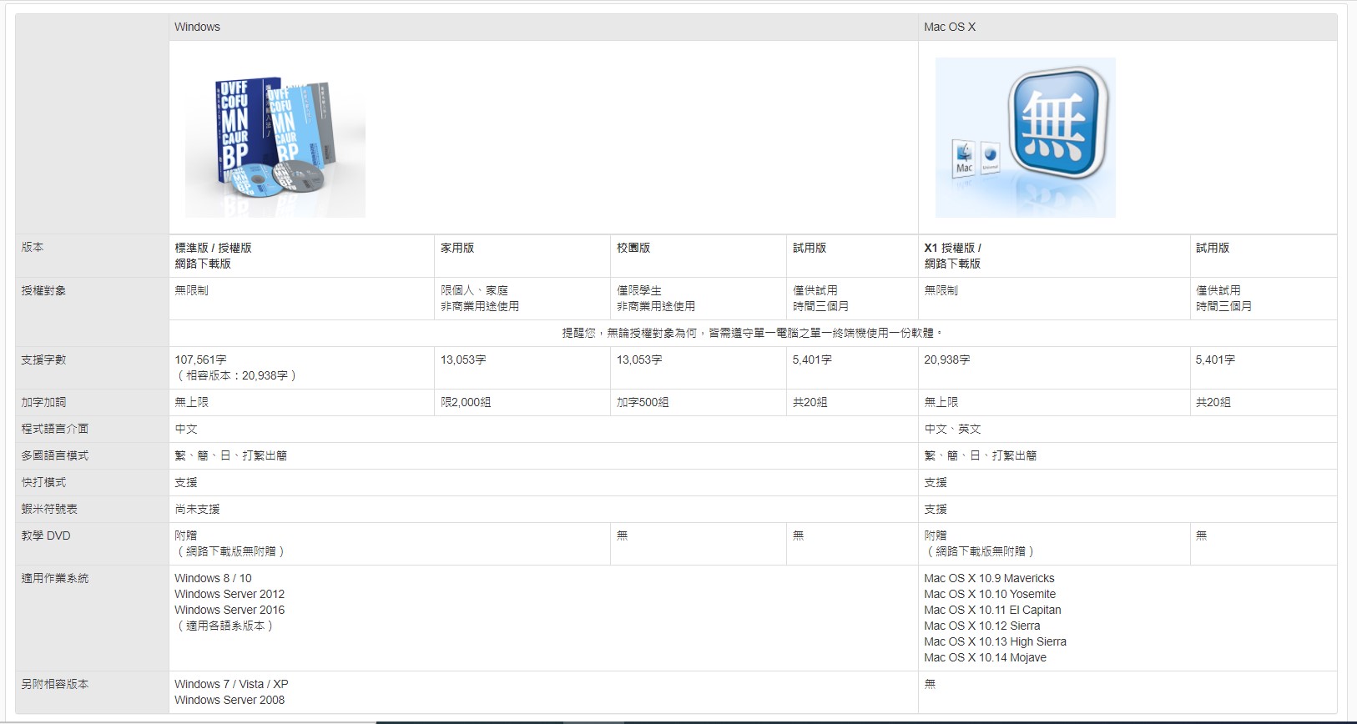Click the Mac 無上限 cell
This screenshot has height=724, width=1357.
point(1054,402)
